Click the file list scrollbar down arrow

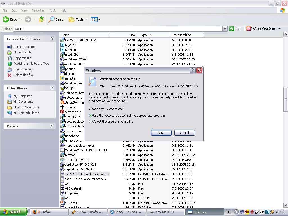(x=285, y=205)
